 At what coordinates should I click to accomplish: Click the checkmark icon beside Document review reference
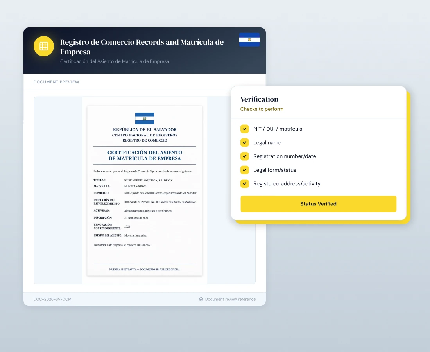click(x=201, y=299)
